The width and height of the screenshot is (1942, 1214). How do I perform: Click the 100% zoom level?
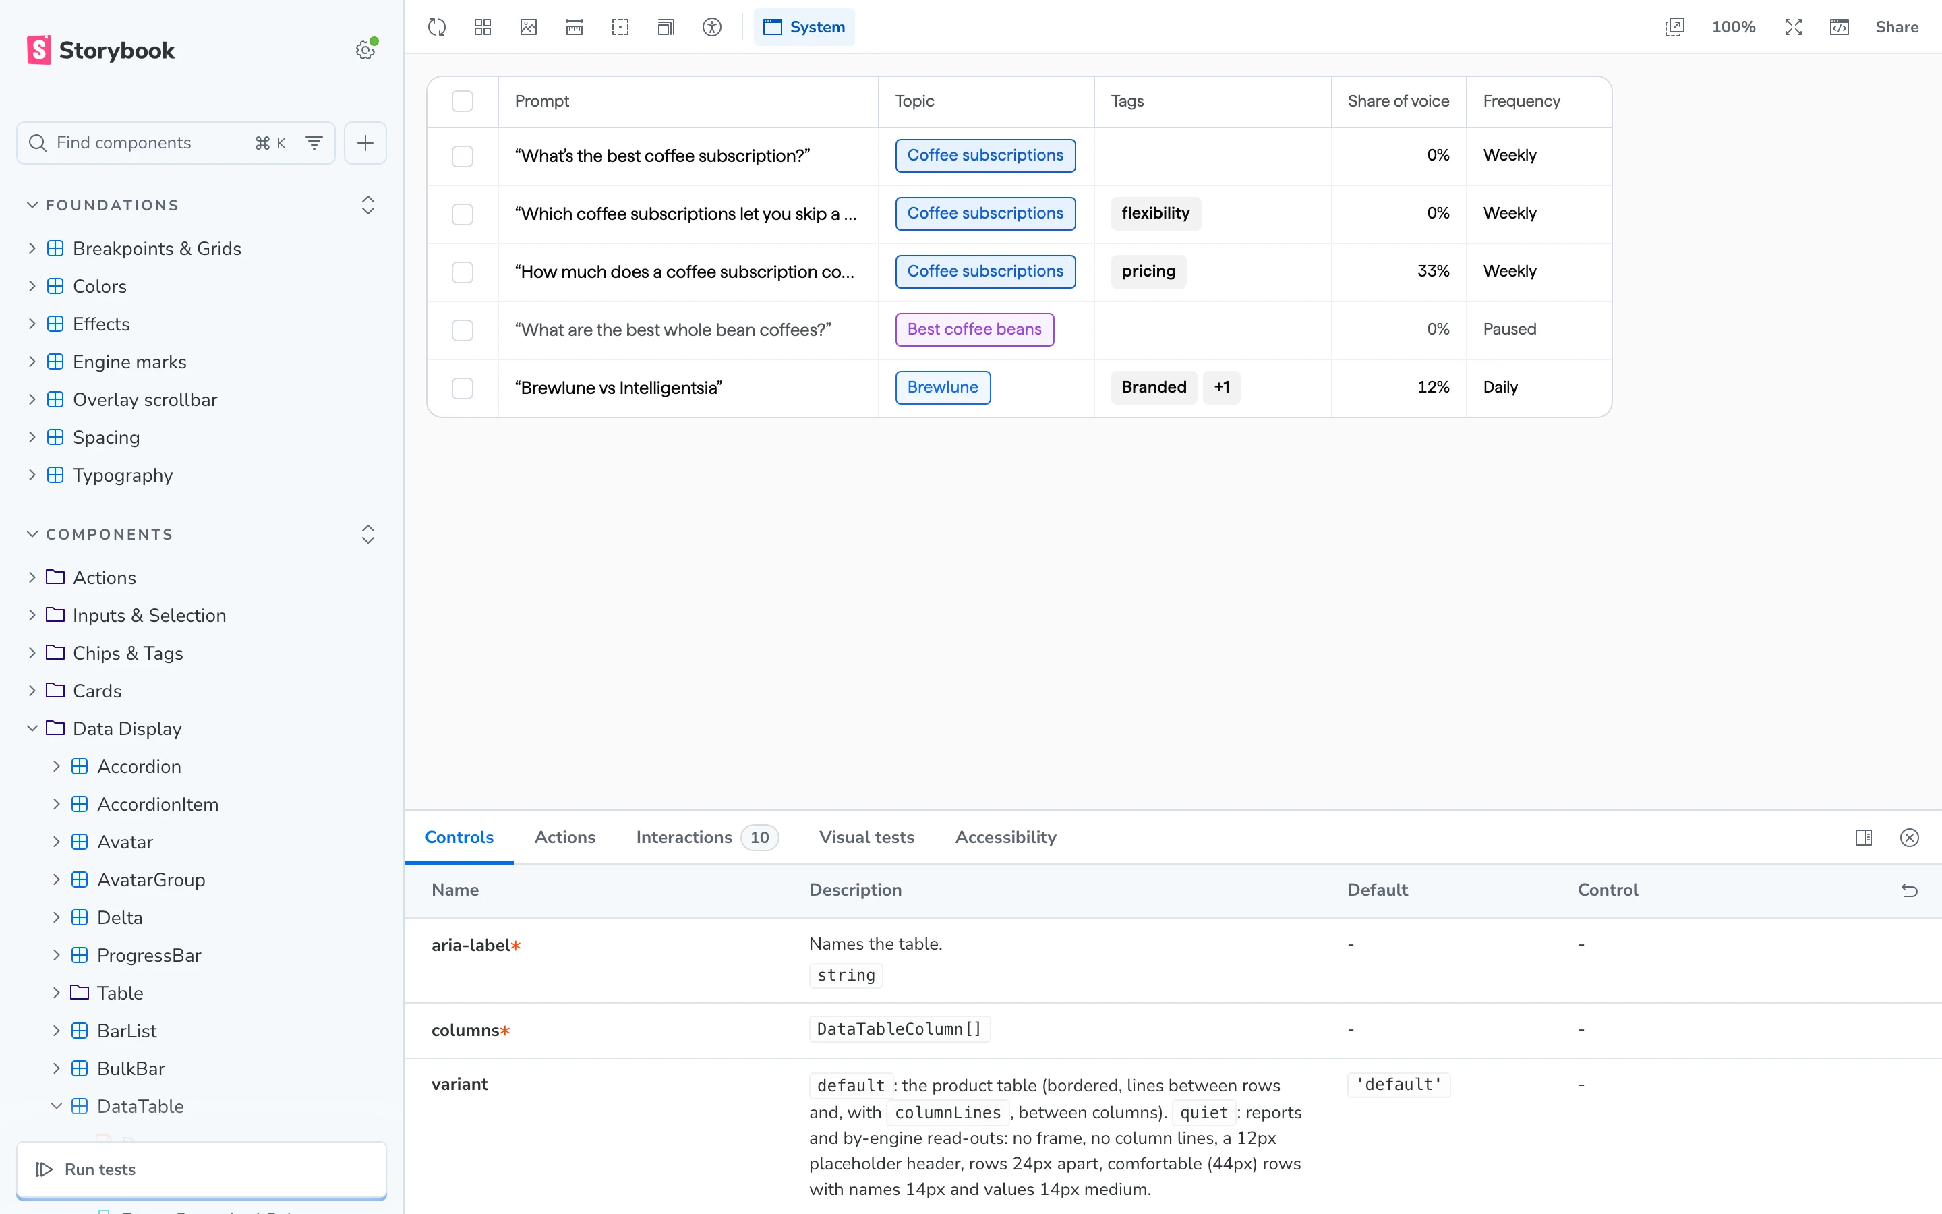[1734, 27]
